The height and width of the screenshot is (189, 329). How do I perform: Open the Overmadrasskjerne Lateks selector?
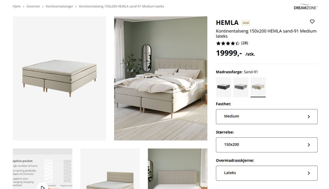[x=267, y=173]
